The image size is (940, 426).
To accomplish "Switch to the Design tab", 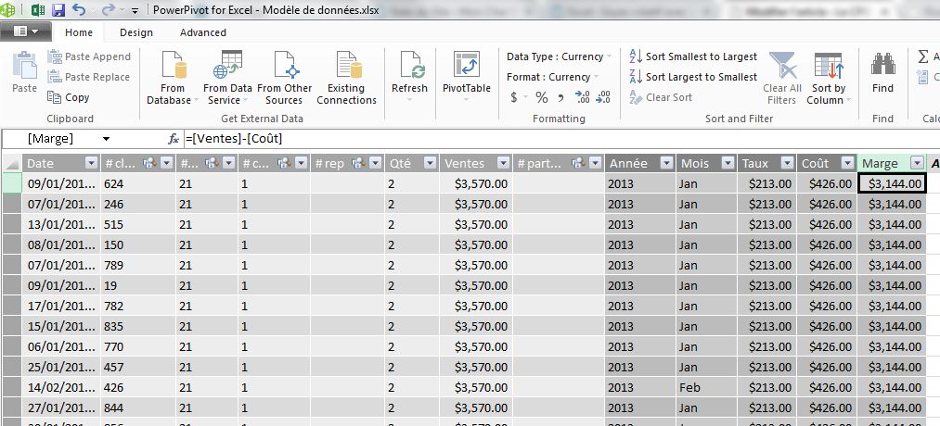I will tap(136, 32).
